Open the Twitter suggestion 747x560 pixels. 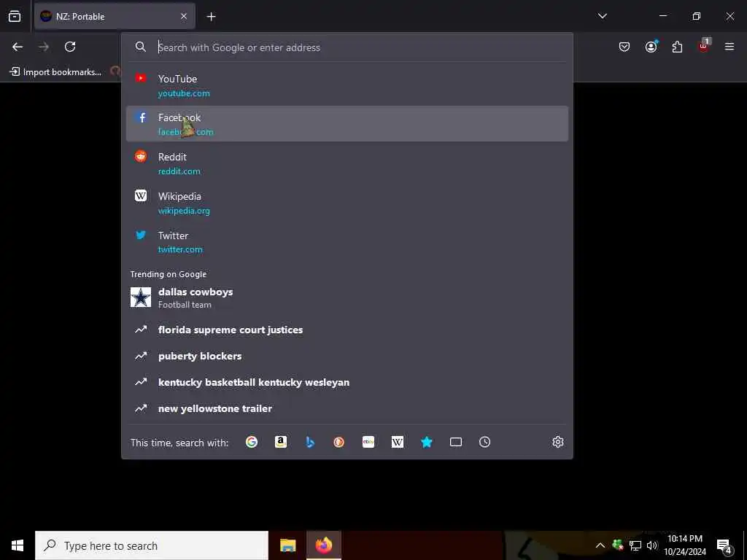pyautogui.click(x=347, y=242)
